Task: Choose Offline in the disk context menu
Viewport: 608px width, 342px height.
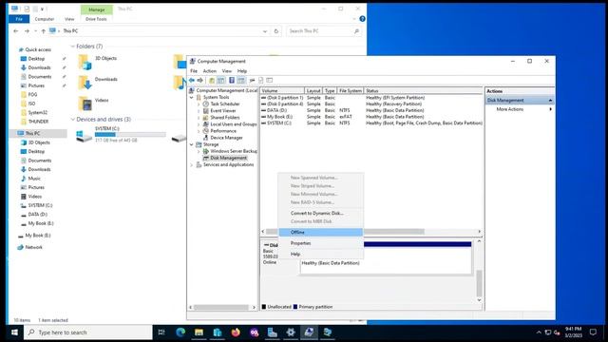Action: pyautogui.click(x=321, y=232)
